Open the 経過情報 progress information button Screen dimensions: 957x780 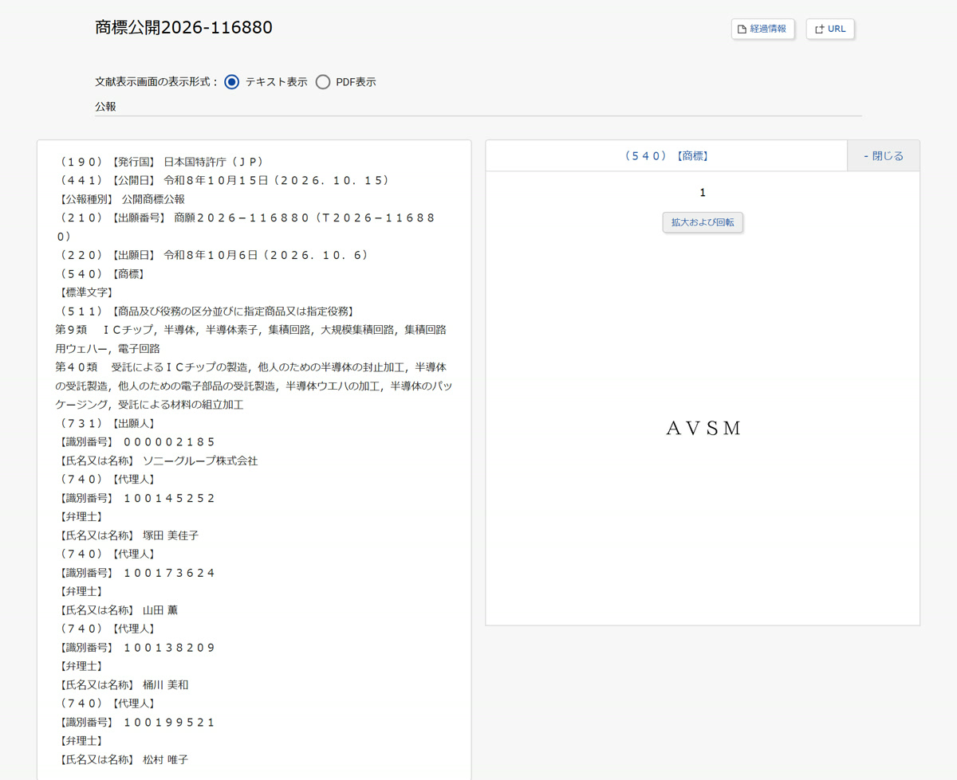[x=762, y=29]
